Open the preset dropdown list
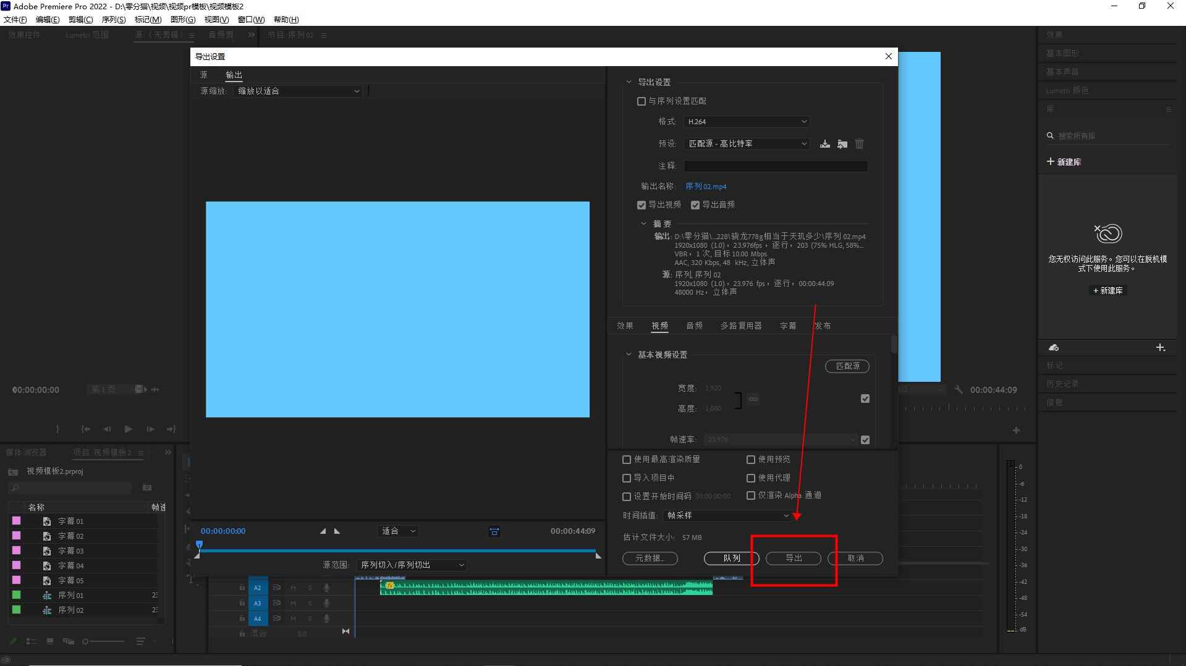Screen dimensions: 1186x666 747,144
